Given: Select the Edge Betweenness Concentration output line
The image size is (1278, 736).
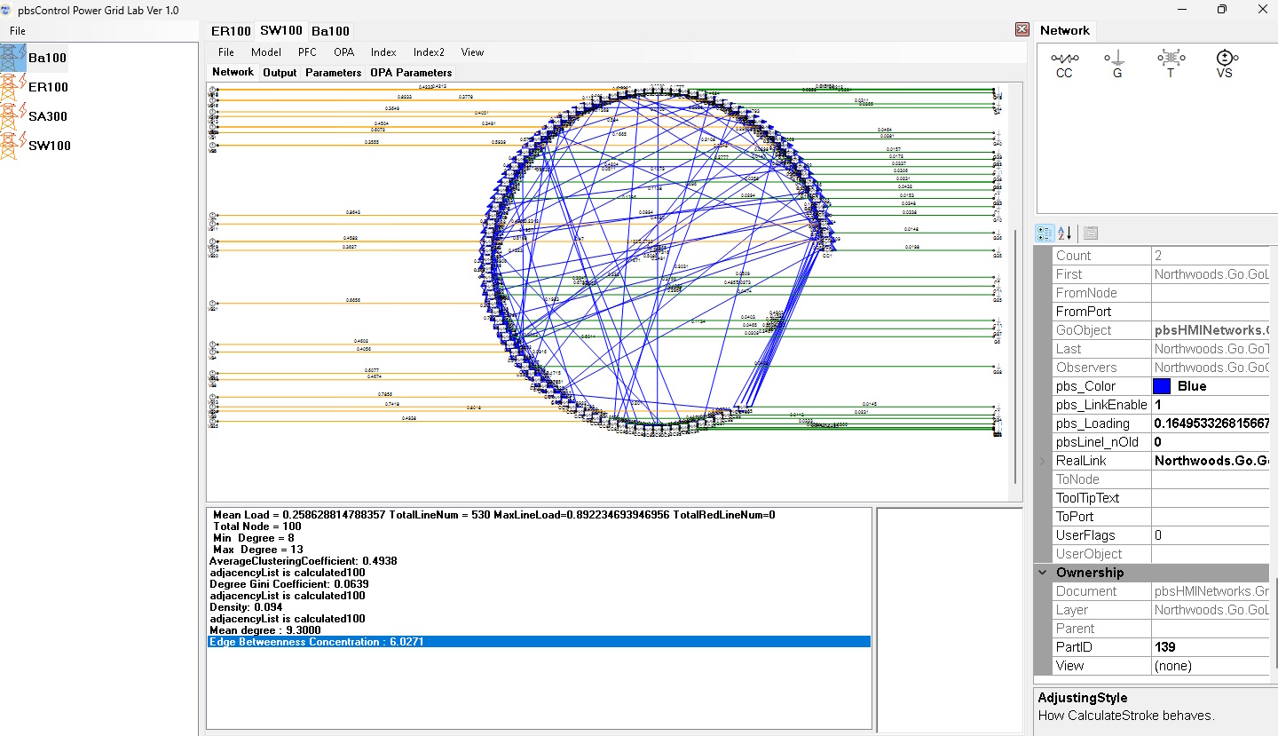Looking at the screenshot, I should (539, 641).
